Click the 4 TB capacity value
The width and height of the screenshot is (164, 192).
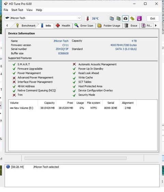point(134,41)
